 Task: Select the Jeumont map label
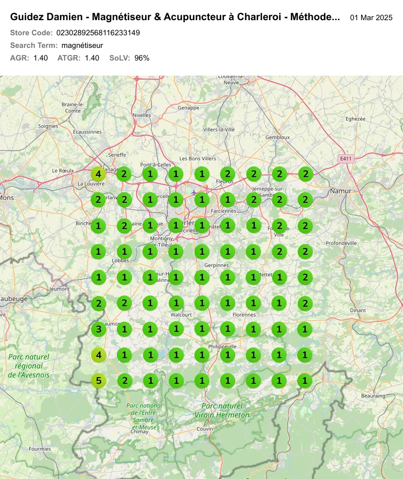click(59, 289)
